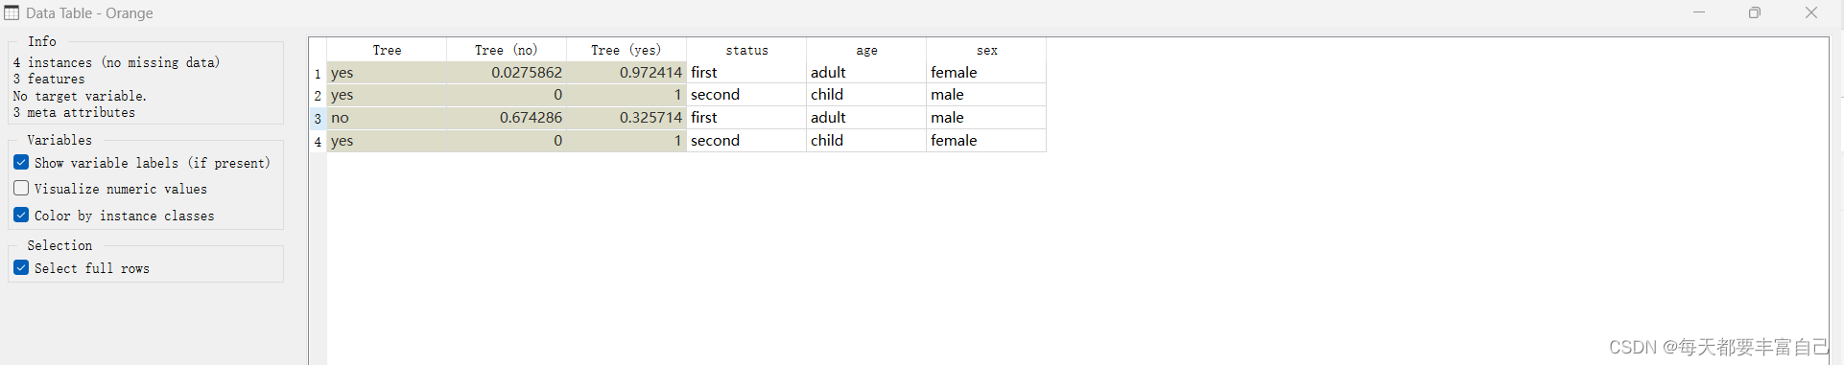The image size is (1844, 365).
Task: Sort by Tree (no) column header
Action: 507,50
